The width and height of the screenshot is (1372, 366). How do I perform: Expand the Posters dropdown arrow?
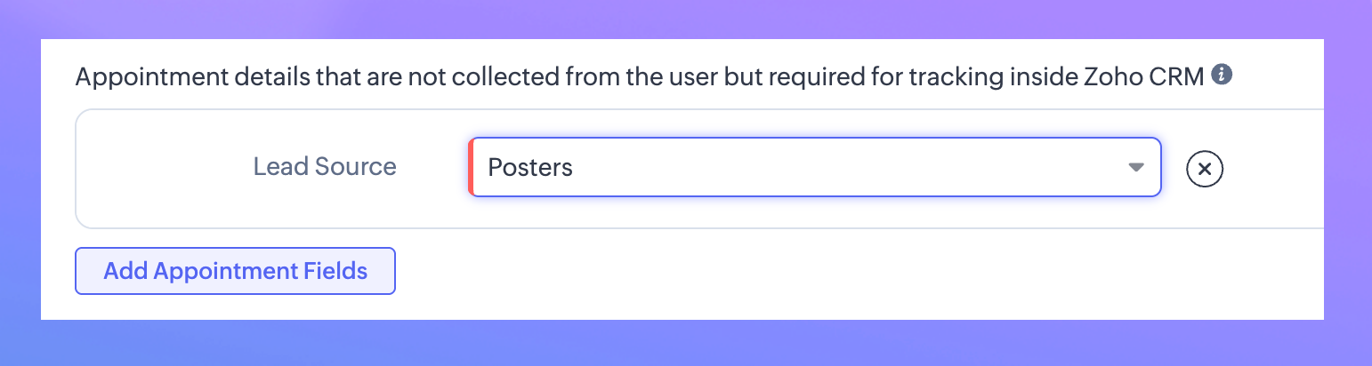coord(1135,167)
